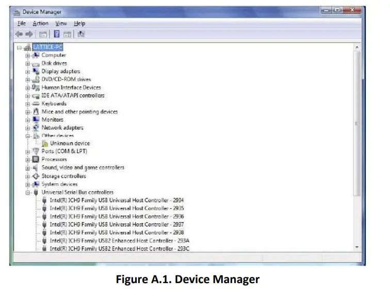The image size is (390, 296).
Task: Click USB plug icon for Host Controller 2934
Action: tap(44, 200)
